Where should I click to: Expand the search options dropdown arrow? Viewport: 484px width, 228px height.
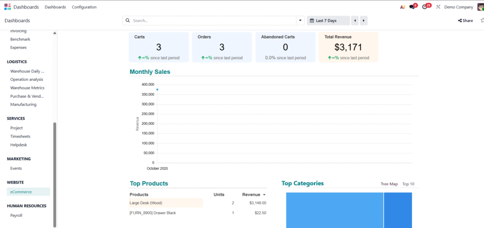(x=300, y=21)
